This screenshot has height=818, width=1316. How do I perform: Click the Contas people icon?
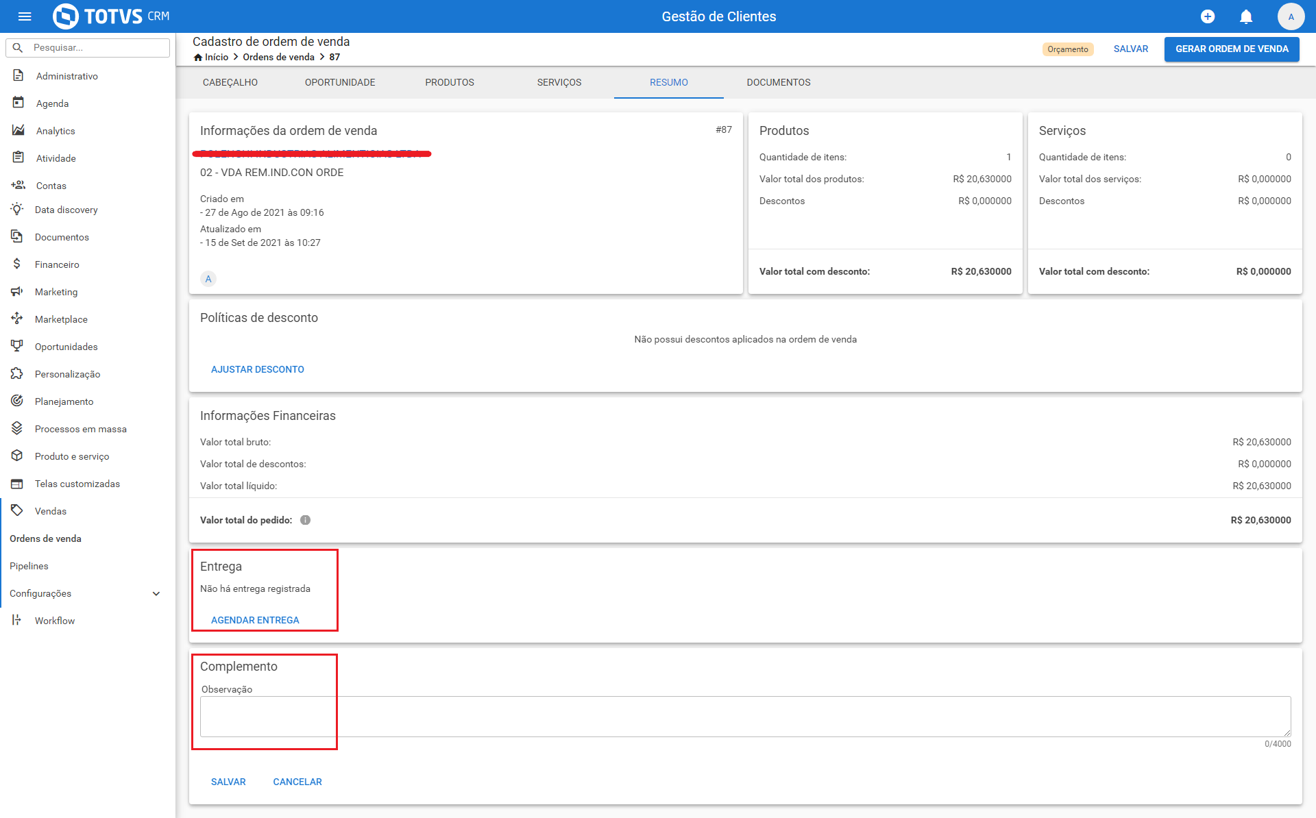click(19, 185)
